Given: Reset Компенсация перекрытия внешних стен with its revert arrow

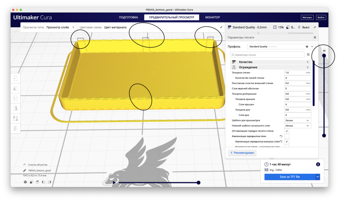Looking at the screenshot, I should point(281,141).
